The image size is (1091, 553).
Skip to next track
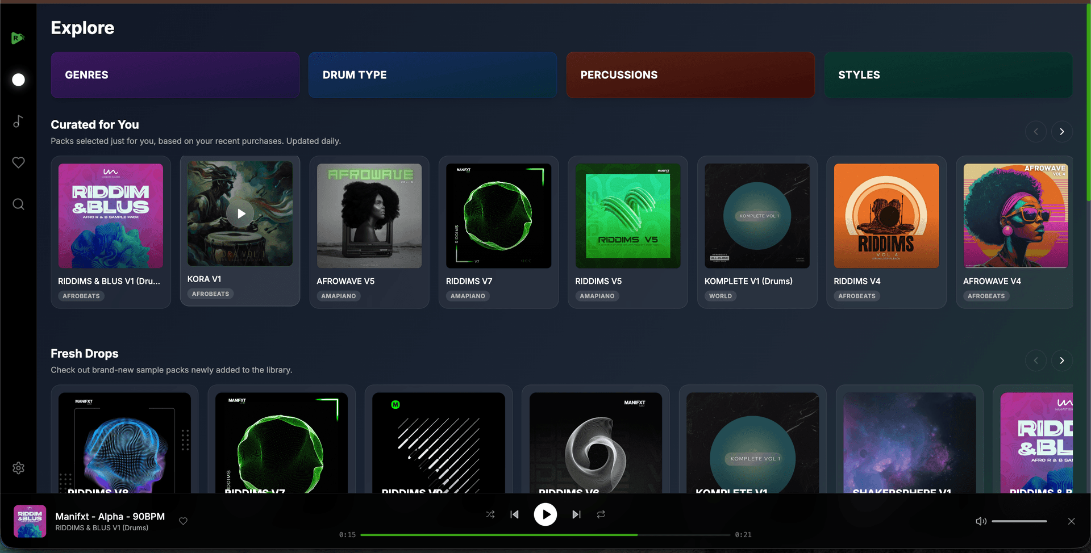point(576,514)
